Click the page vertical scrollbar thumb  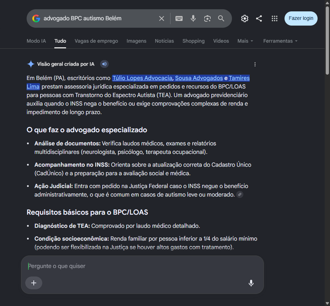[327, 40]
